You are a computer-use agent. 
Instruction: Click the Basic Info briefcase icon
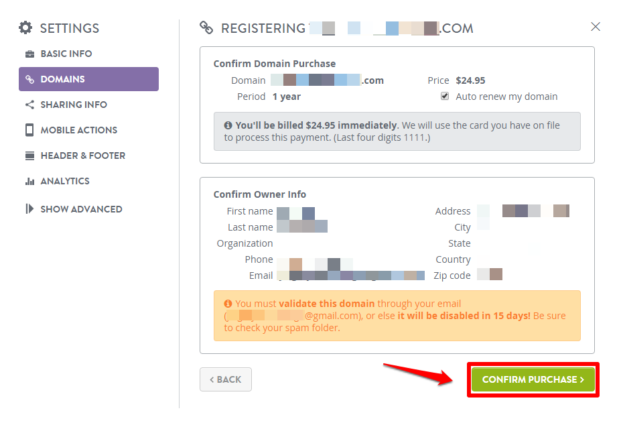pyautogui.click(x=29, y=54)
